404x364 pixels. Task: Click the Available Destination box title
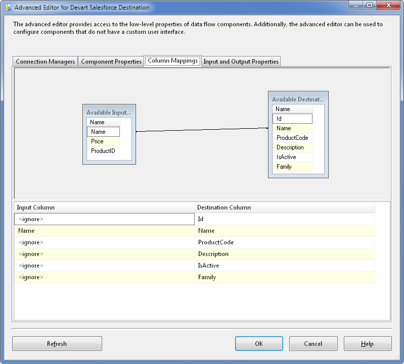(x=298, y=99)
